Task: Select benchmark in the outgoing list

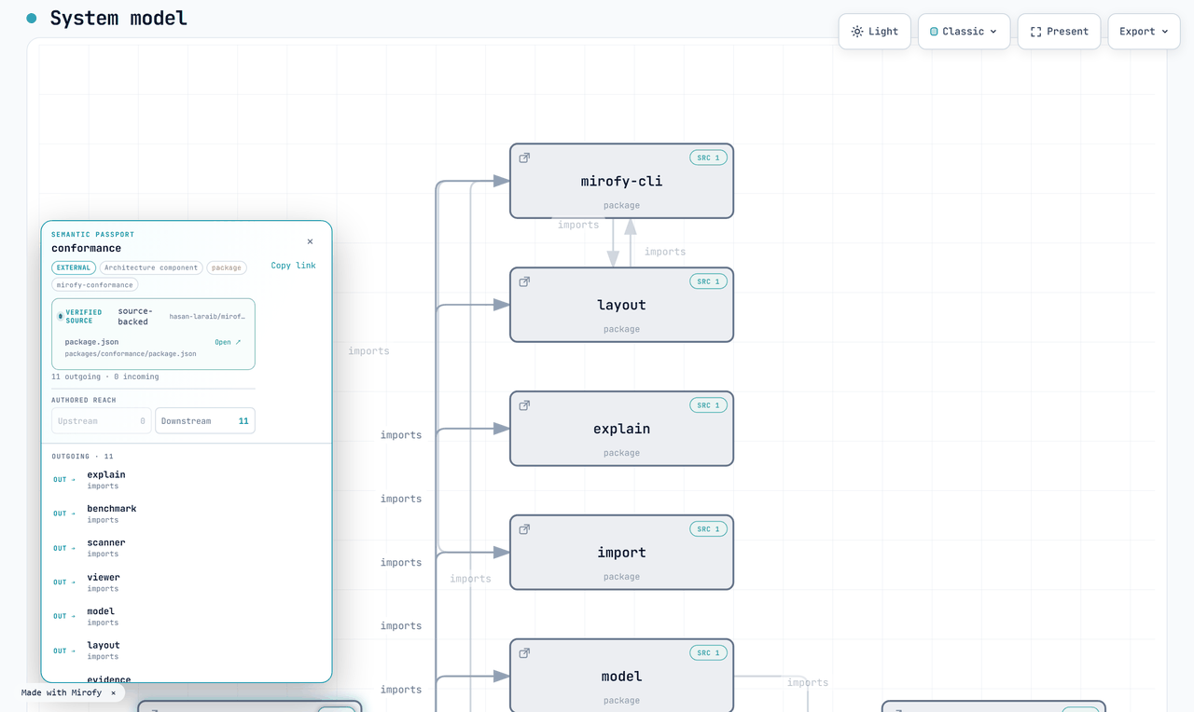Action: 187,513
